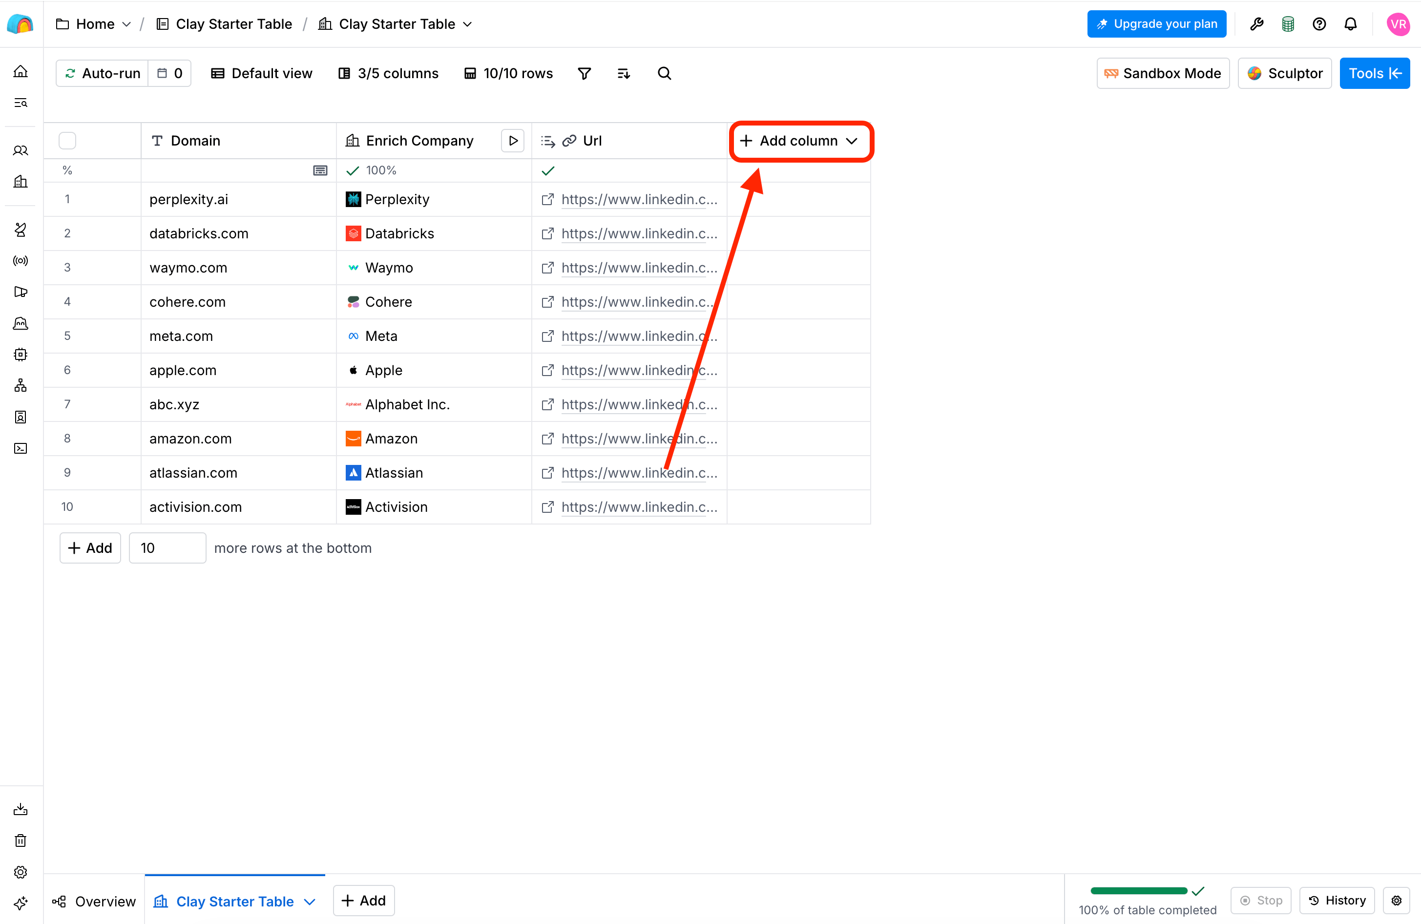
Task: Click the table completion progress bar
Action: coord(1139,891)
